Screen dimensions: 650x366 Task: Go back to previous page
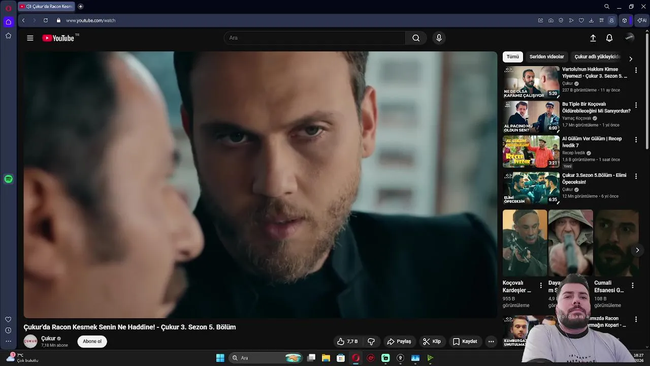coord(23,20)
